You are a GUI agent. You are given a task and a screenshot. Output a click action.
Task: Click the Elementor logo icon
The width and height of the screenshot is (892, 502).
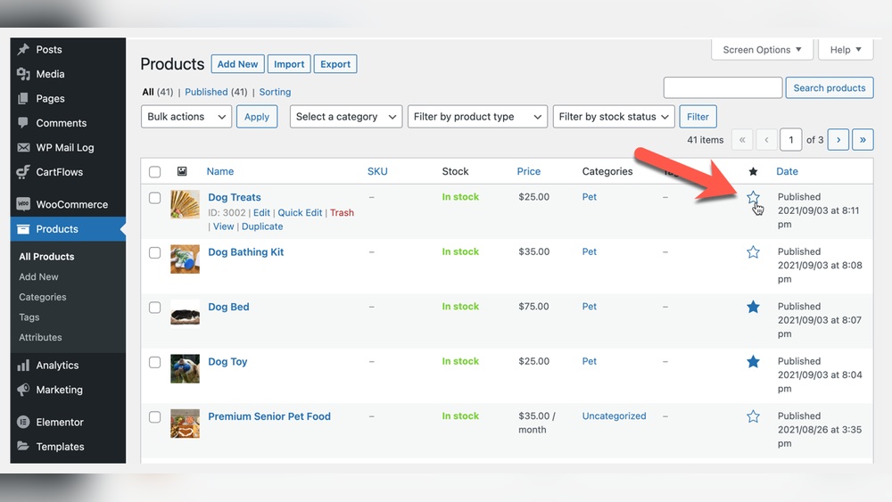[23, 422]
